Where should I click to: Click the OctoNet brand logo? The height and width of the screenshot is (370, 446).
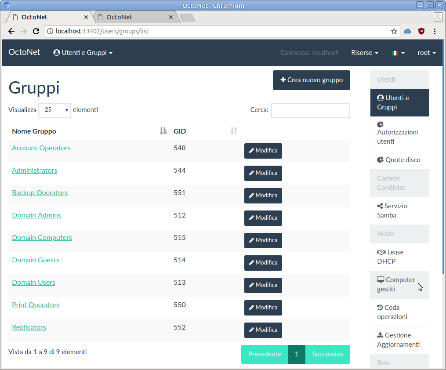tap(24, 52)
